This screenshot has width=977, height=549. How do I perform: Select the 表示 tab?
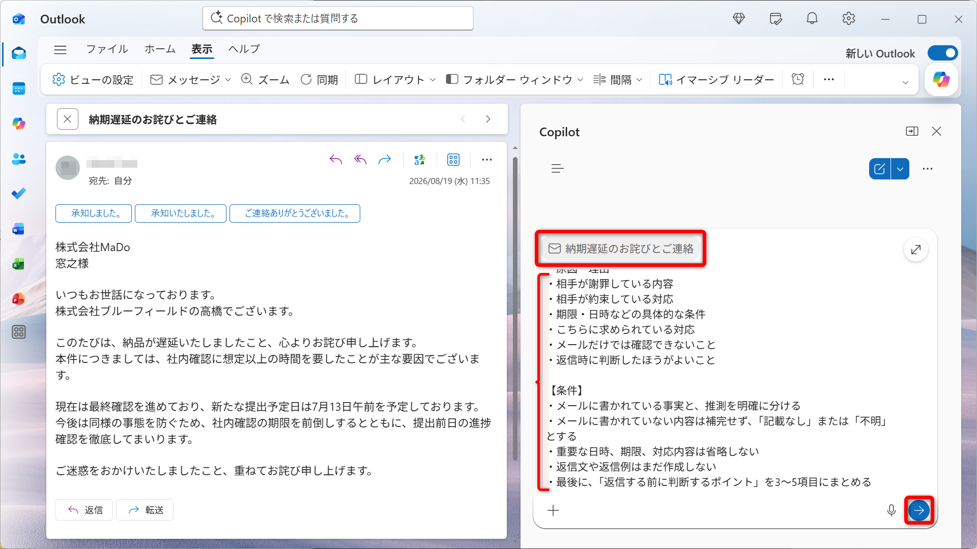coord(202,49)
